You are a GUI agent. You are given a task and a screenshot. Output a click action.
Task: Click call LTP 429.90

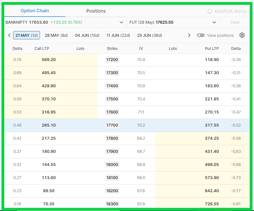tap(49, 86)
